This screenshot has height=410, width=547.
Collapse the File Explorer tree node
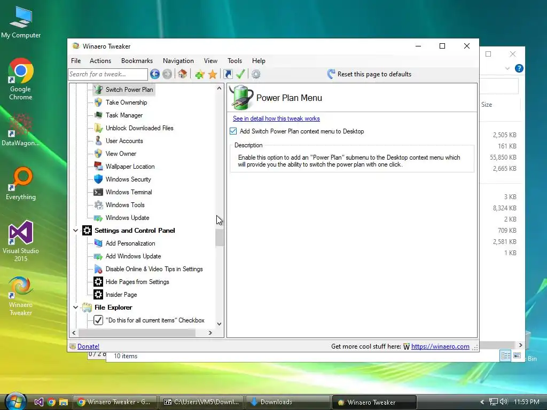(75, 307)
